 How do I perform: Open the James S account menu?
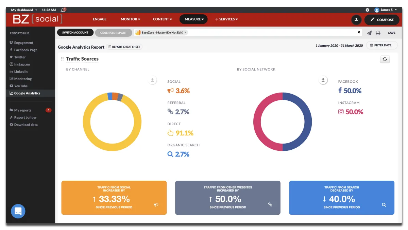point(386,10)
